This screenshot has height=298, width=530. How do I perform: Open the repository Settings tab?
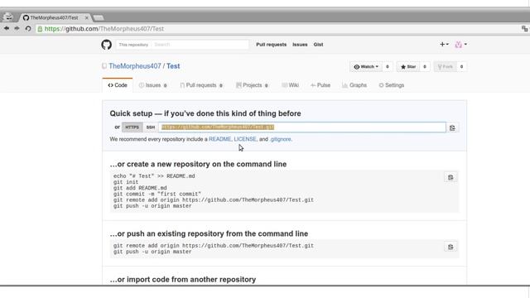tap(392, 85)
